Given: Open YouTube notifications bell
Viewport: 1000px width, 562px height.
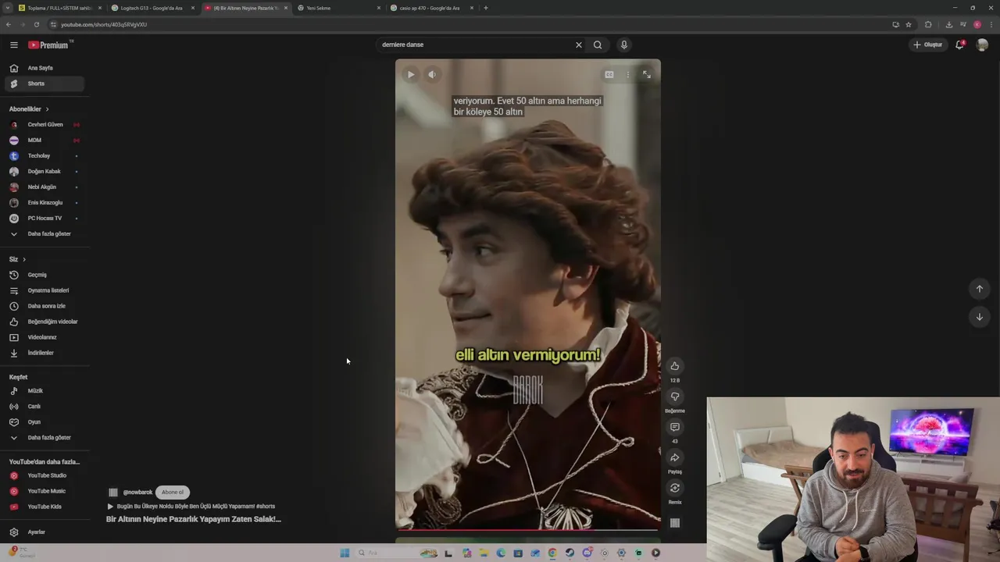Looking at the screenshot, I should point(960,44).
